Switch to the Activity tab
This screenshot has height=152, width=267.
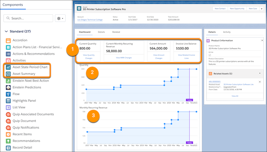point(227,32)
